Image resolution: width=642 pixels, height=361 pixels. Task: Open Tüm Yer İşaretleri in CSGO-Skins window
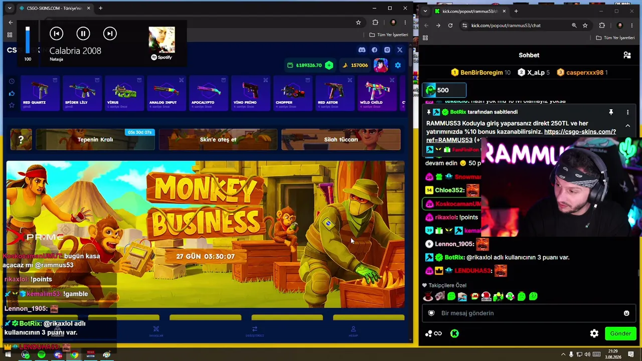coord(389,35)
